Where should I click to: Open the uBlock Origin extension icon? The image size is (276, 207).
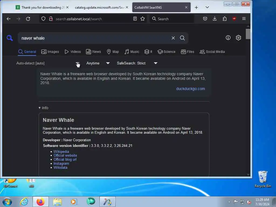pyautogui.click(x=234, y=19)
